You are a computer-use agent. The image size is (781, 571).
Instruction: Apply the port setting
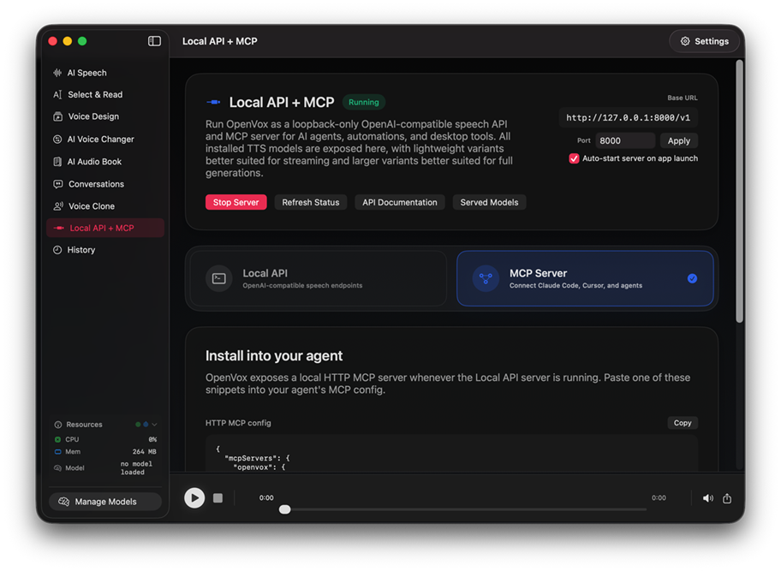coord(679,141)
